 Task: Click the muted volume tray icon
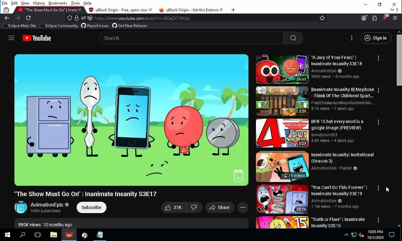[361, 235]
